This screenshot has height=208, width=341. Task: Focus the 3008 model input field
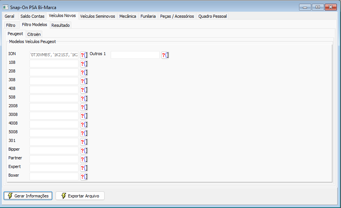[x=54, y=116]
